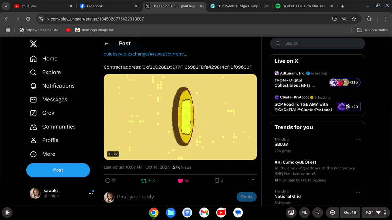Open the tab search dropdown arrow

pyautogui.click(x=6, y=6)
